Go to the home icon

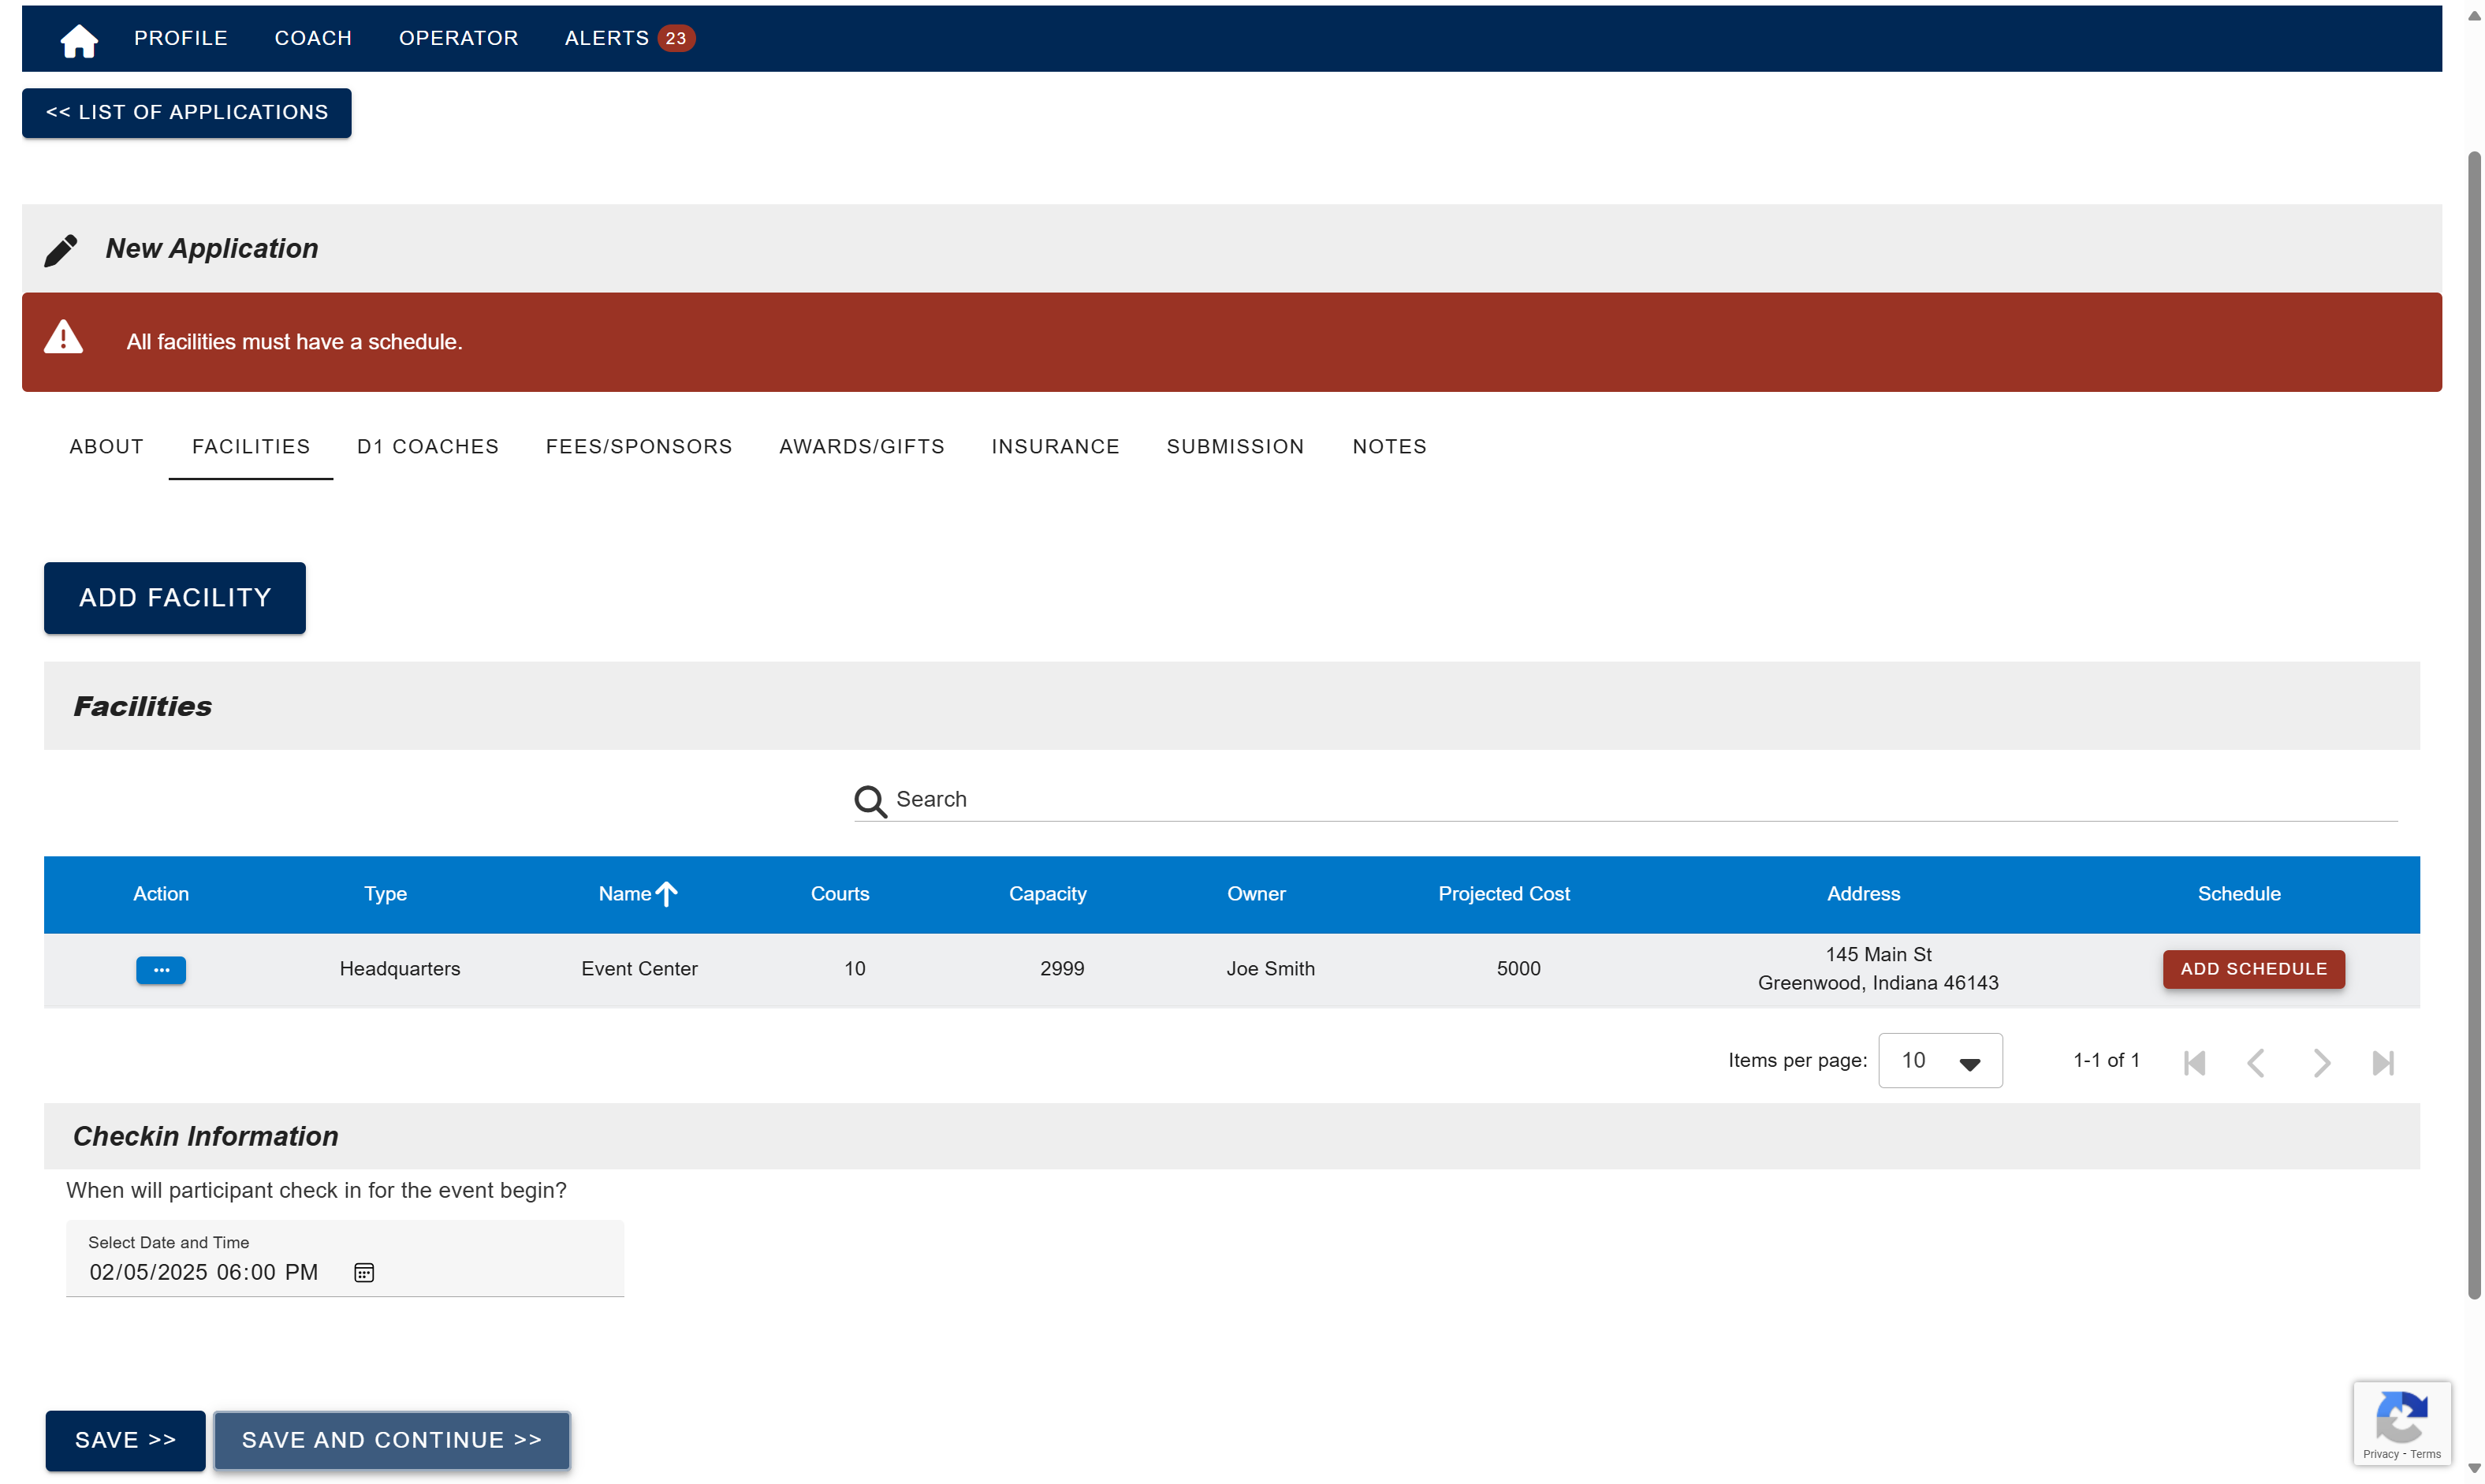click(x=78, y=40)
